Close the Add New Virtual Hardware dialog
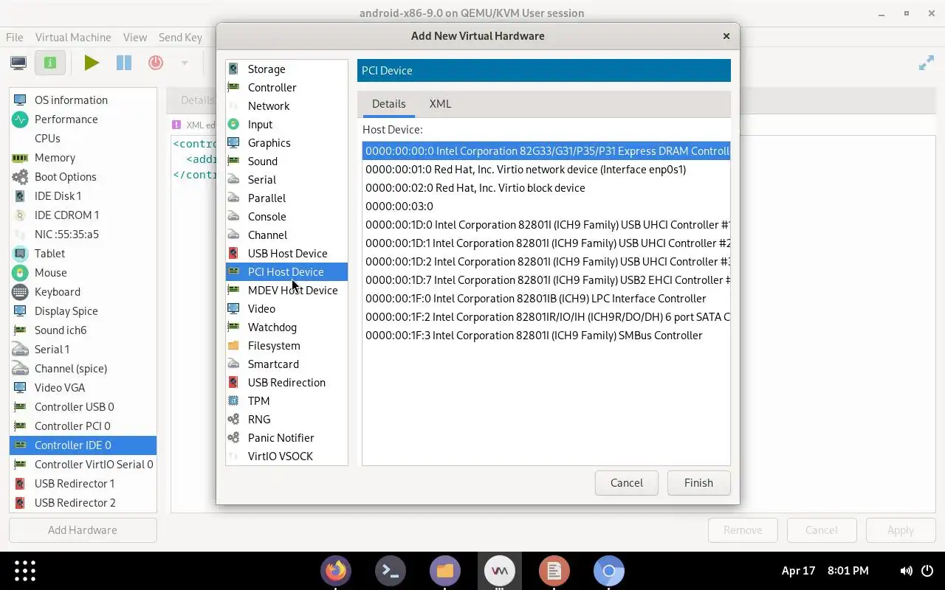The image size is (945, 590). pyautogui.click(x=726, y=35)
